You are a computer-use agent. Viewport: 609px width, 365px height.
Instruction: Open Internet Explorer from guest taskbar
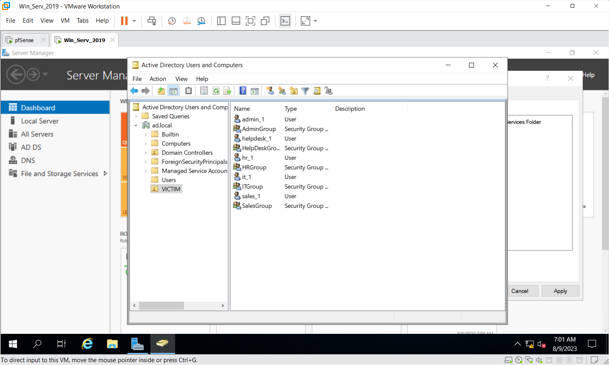(x=87, y=344)
